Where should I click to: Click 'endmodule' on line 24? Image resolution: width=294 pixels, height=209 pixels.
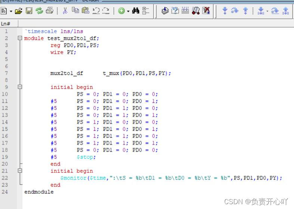pos(39,192)
